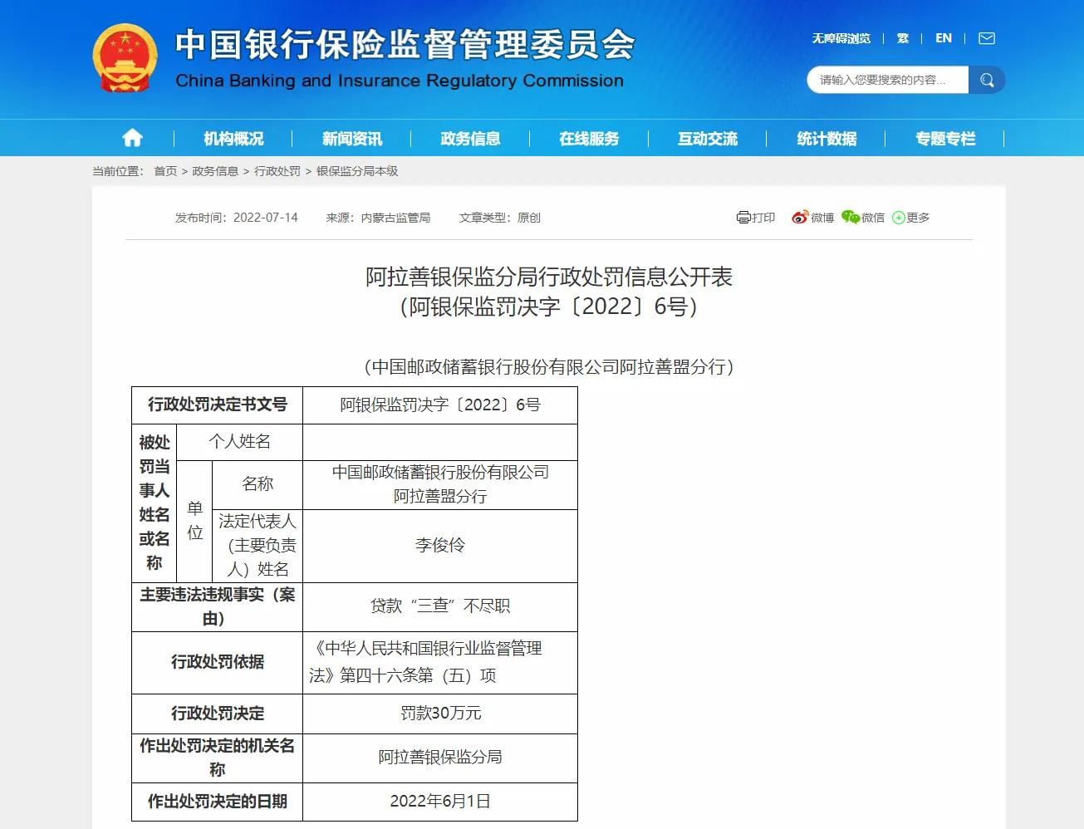Click the 作出处罚决定的机关名称 header cell

click(x=218, y=758)
